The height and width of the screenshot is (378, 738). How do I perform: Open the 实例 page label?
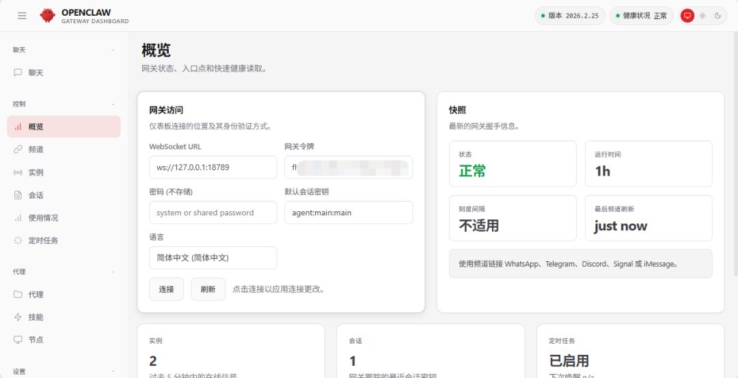(x=36, y=172)
